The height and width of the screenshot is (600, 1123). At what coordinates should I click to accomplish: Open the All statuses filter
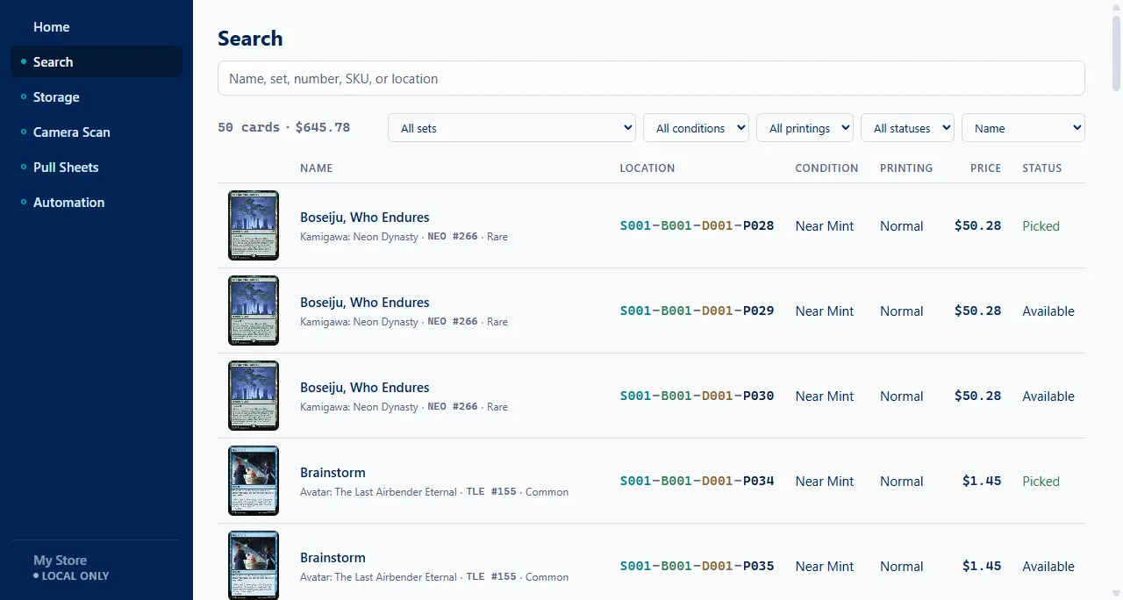[907, 128]
